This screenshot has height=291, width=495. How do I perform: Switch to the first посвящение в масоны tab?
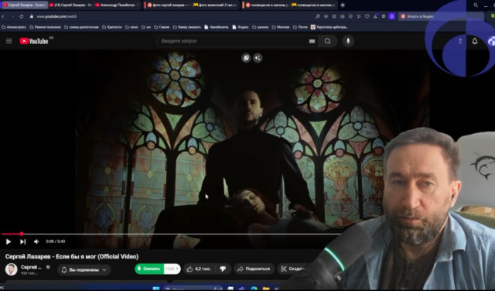(x=267, y=5)
